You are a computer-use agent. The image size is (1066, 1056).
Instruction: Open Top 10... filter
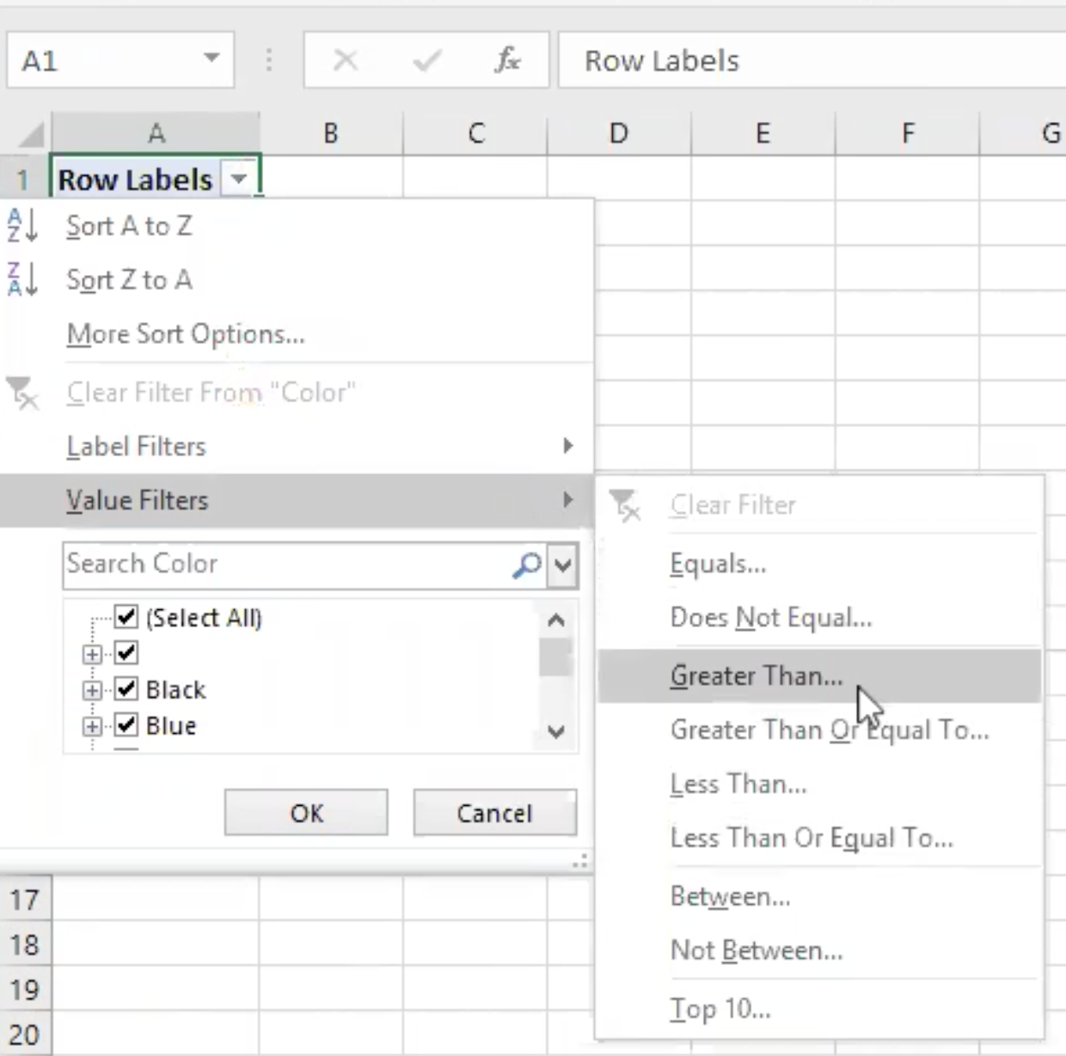pyautogui.click(x=819, y=1008)
